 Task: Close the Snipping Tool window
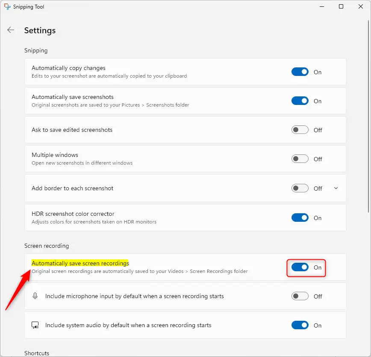(361, 7)
